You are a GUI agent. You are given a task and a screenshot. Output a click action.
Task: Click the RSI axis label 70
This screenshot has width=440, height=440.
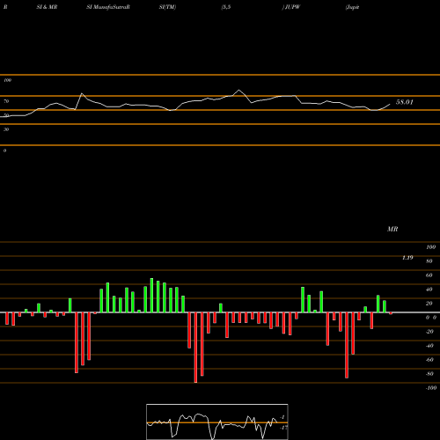coord(6,101)
